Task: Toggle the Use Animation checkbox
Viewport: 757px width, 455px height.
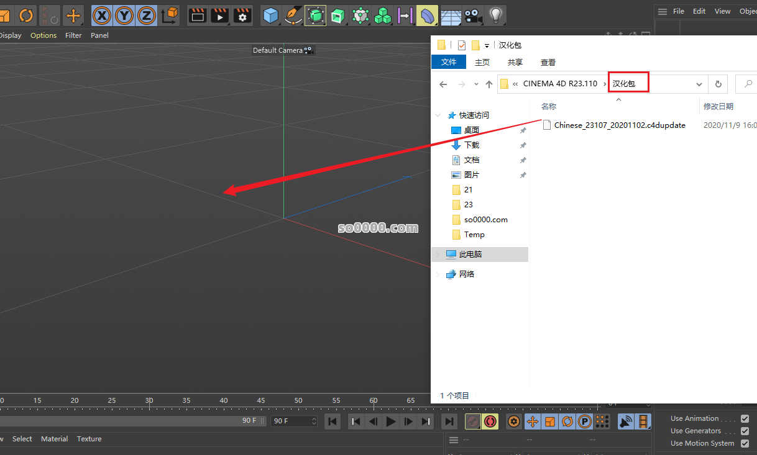Action: point(745,418)
